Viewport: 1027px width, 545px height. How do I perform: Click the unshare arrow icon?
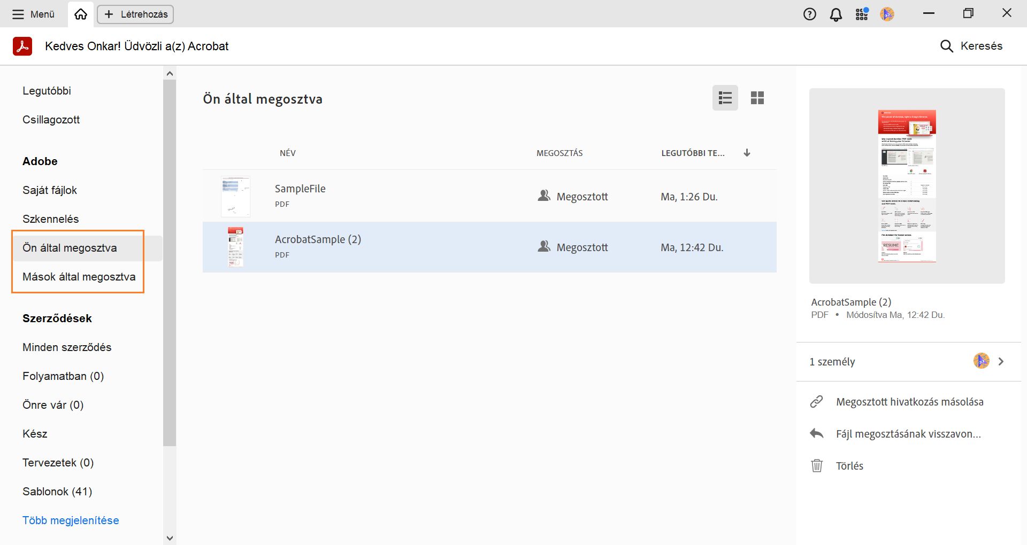(x=816, y=434)
